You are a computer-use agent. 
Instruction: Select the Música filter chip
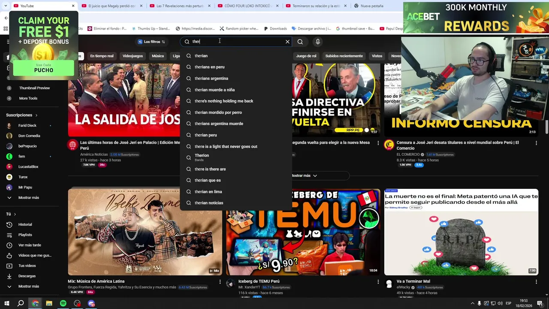click(158, 56)
